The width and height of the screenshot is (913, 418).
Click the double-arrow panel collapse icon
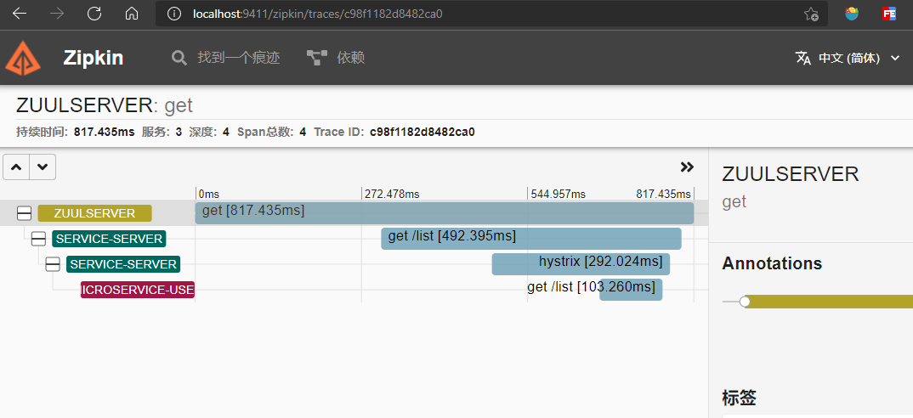point(687,167)
